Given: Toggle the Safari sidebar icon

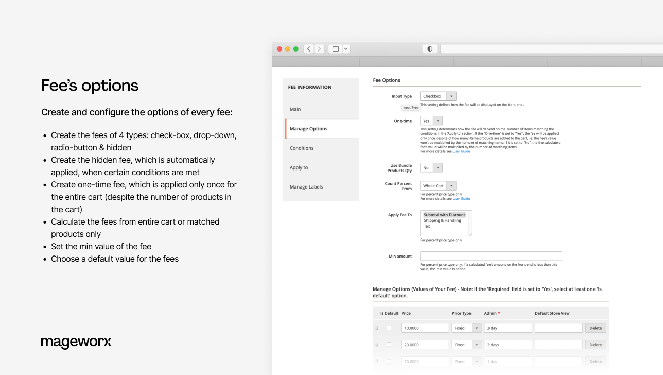Looking at the screenshot, I should point(335,48).
